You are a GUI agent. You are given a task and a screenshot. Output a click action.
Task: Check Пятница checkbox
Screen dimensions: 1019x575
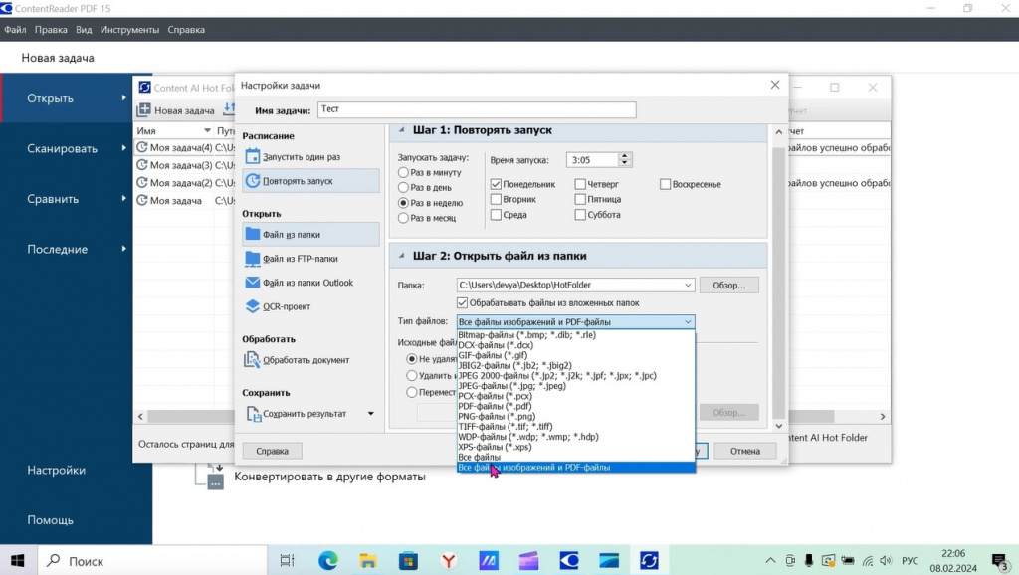point(580,199)
